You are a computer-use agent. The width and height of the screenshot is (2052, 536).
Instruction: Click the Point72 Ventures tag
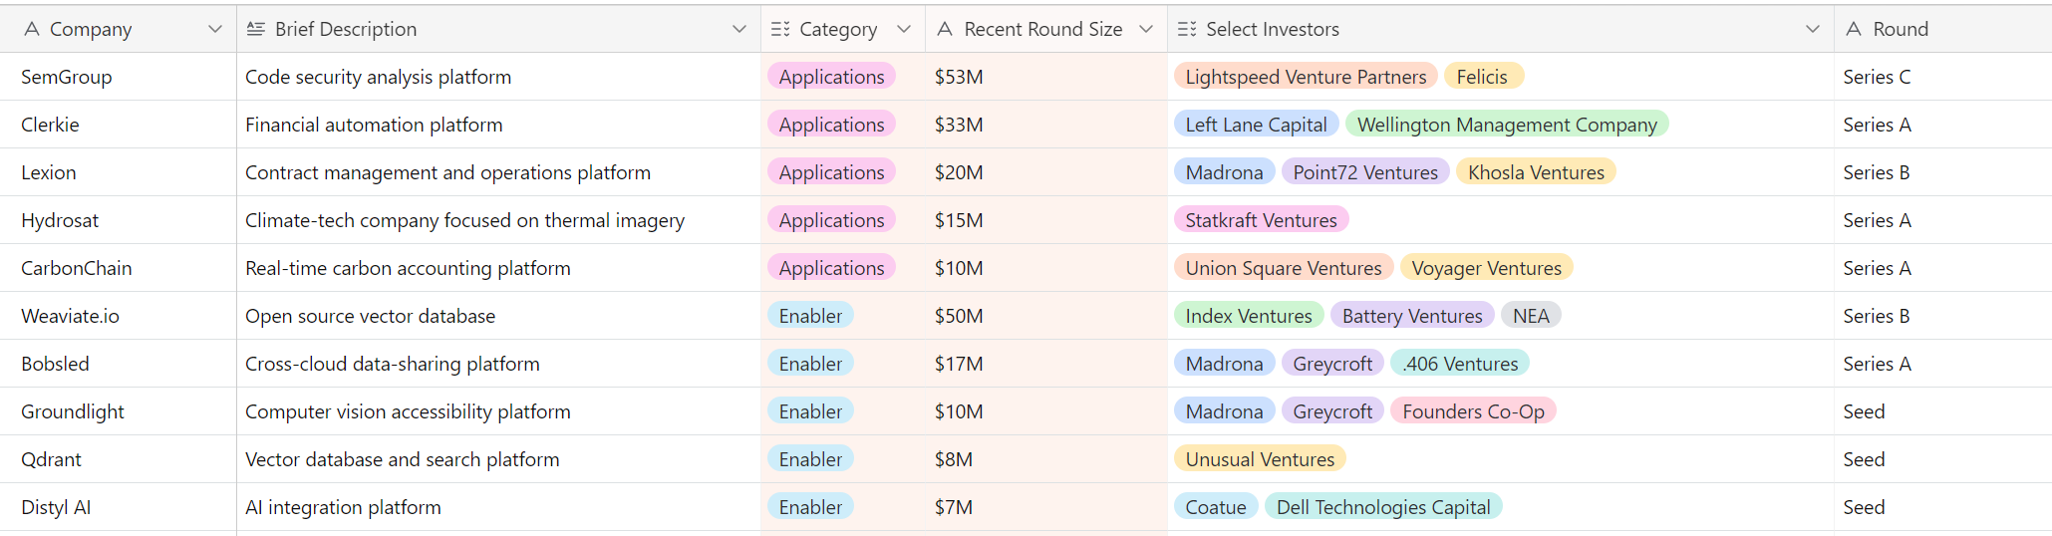click(x=1365, y=172)
